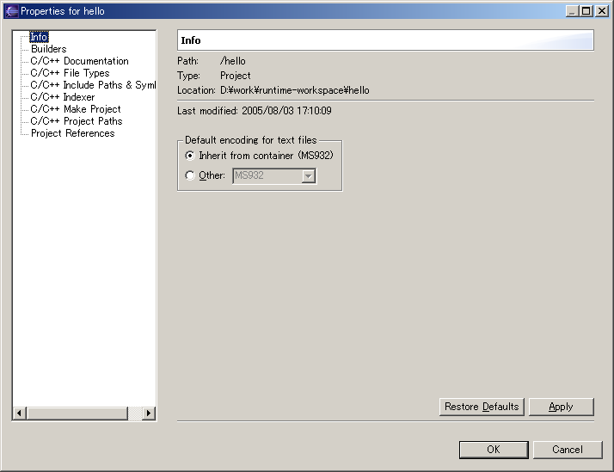The image size is (614, 472).
Task: Click the Type value Project
Action: (x=236, y=76)
